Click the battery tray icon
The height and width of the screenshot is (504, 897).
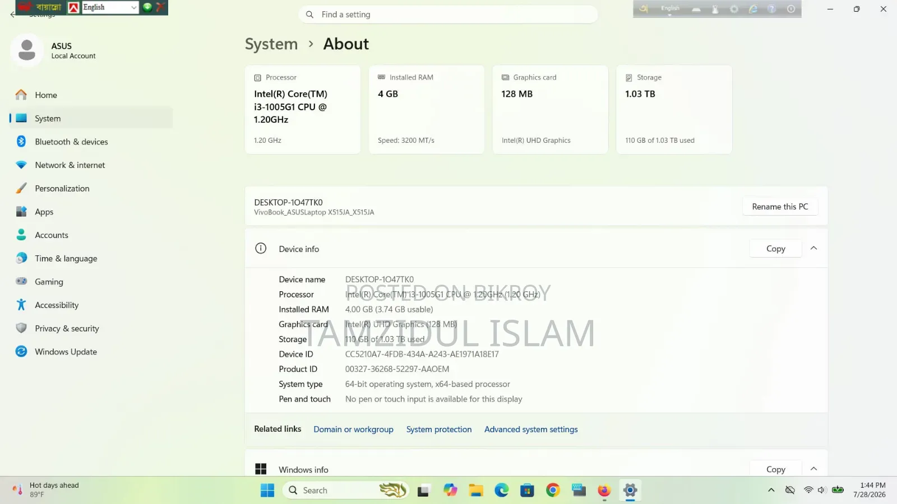[838, 490]
